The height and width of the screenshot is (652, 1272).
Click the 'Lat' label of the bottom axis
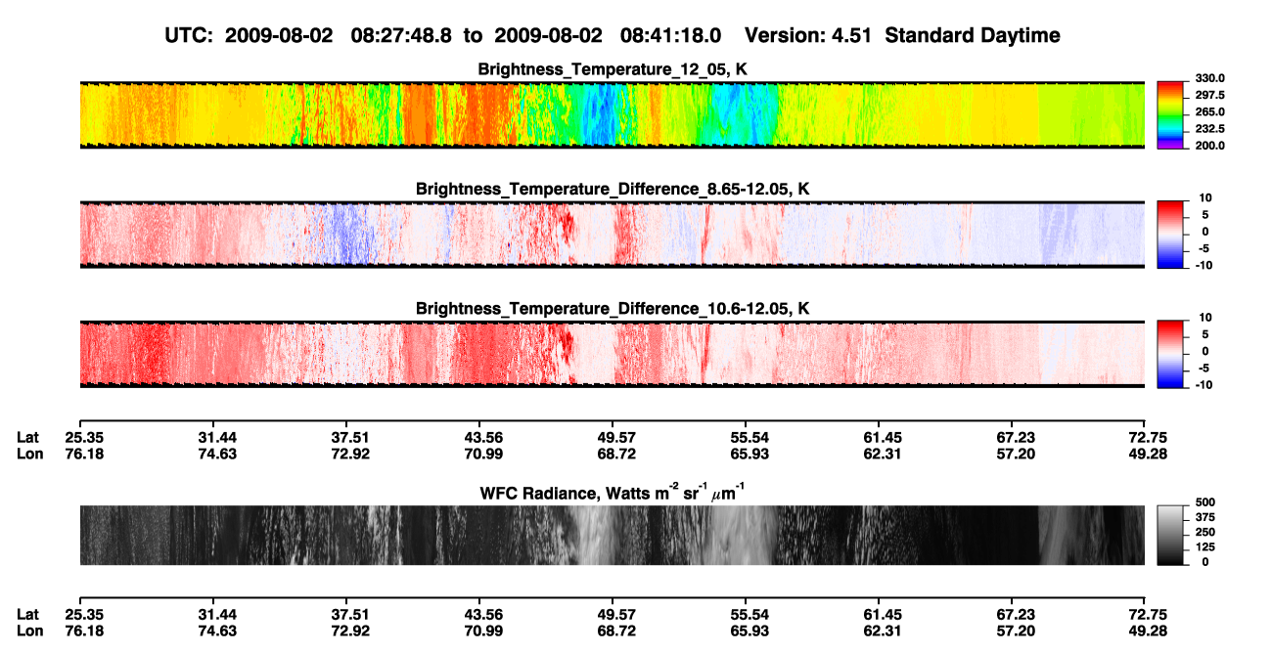[28, 615]
